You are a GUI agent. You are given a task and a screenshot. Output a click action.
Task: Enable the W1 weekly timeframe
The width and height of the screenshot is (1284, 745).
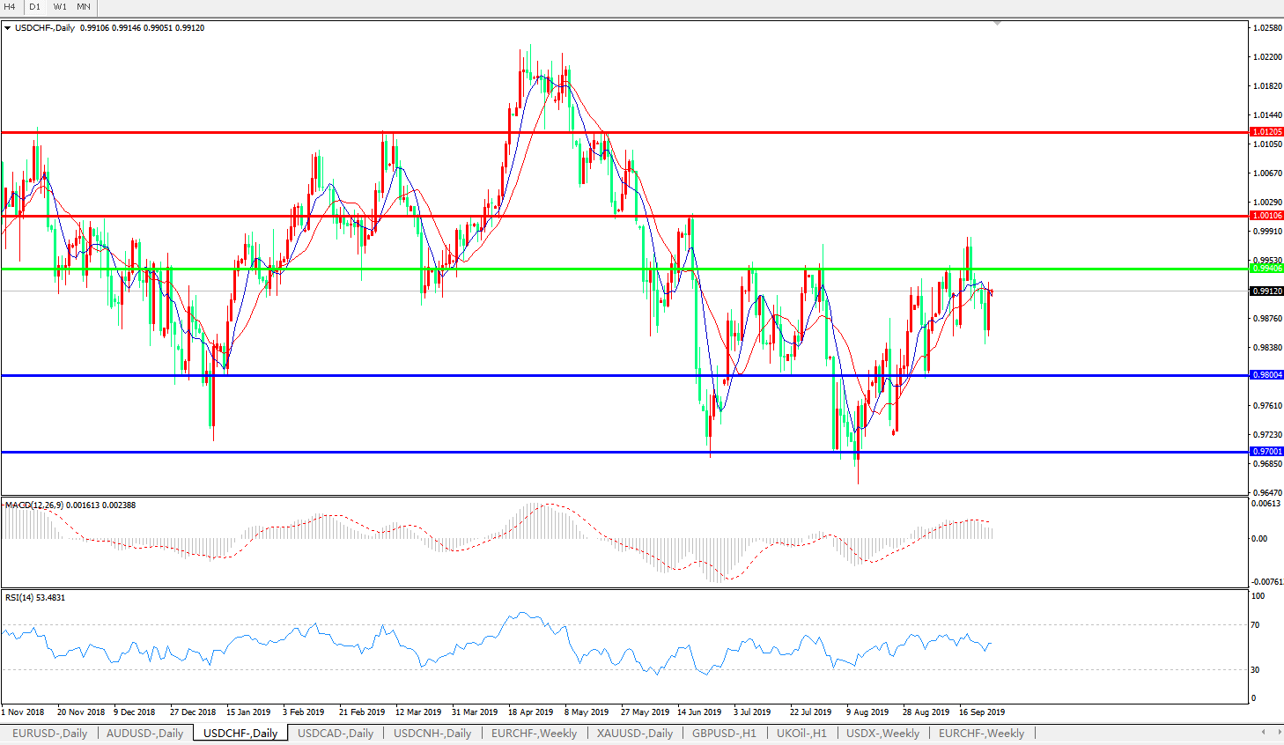point(60,7)
